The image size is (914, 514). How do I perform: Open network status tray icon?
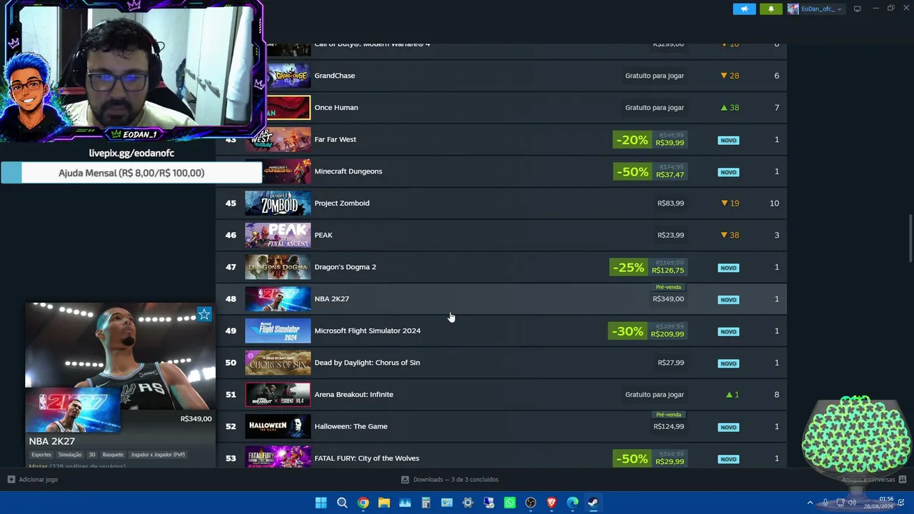[840, 503]
